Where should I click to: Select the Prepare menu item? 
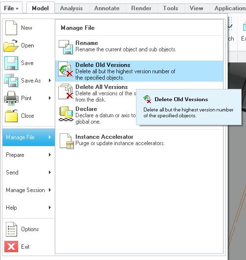click(28, 155)
